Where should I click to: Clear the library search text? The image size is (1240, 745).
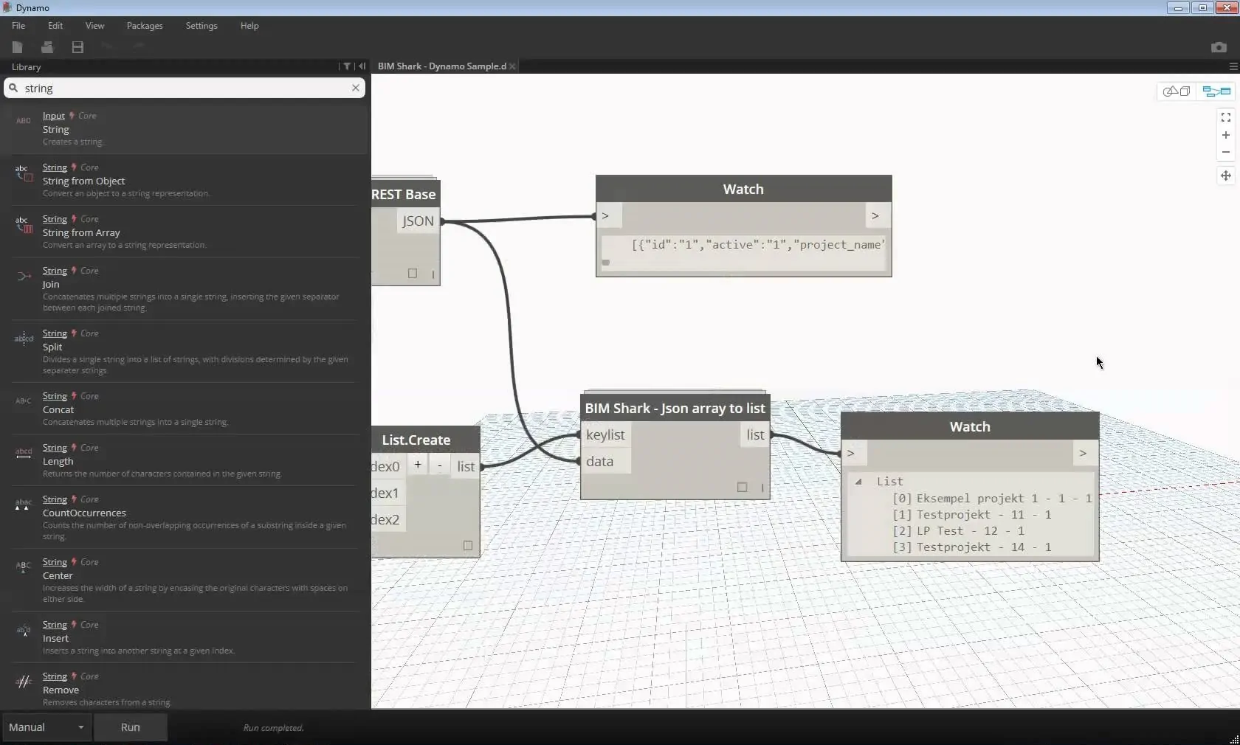[356, 88]
